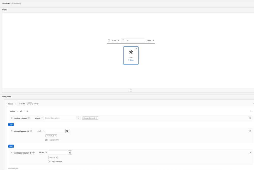Screen dimensions: 254x170
Task: Toggle Case sensitive for MessageExecution ID
Action: pyautogui.click(x=49, y=161)
